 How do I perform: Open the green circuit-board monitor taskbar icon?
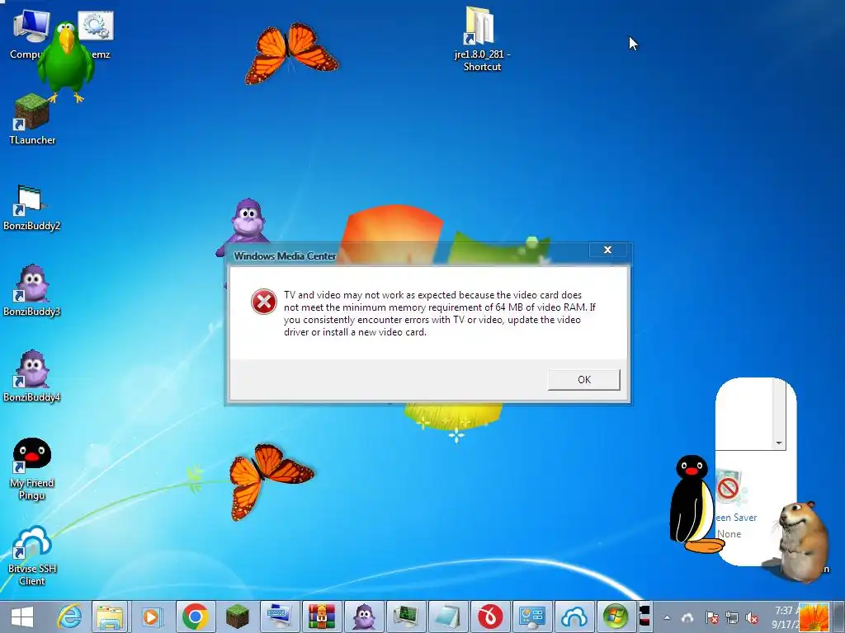click(406, 617)
